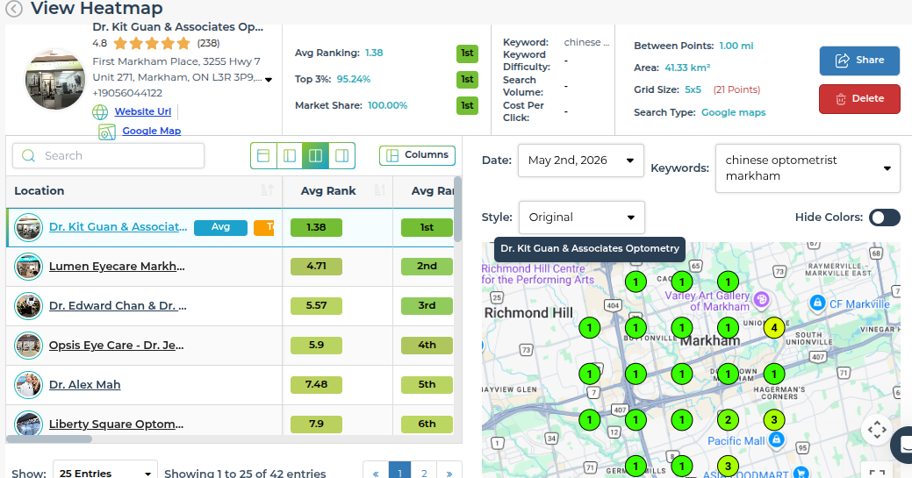Open the Columns button

(417, 155)
